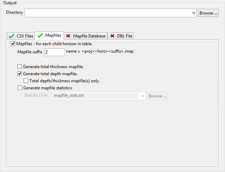
Task: Select the Mapfiles tab label
Action: 53,35
